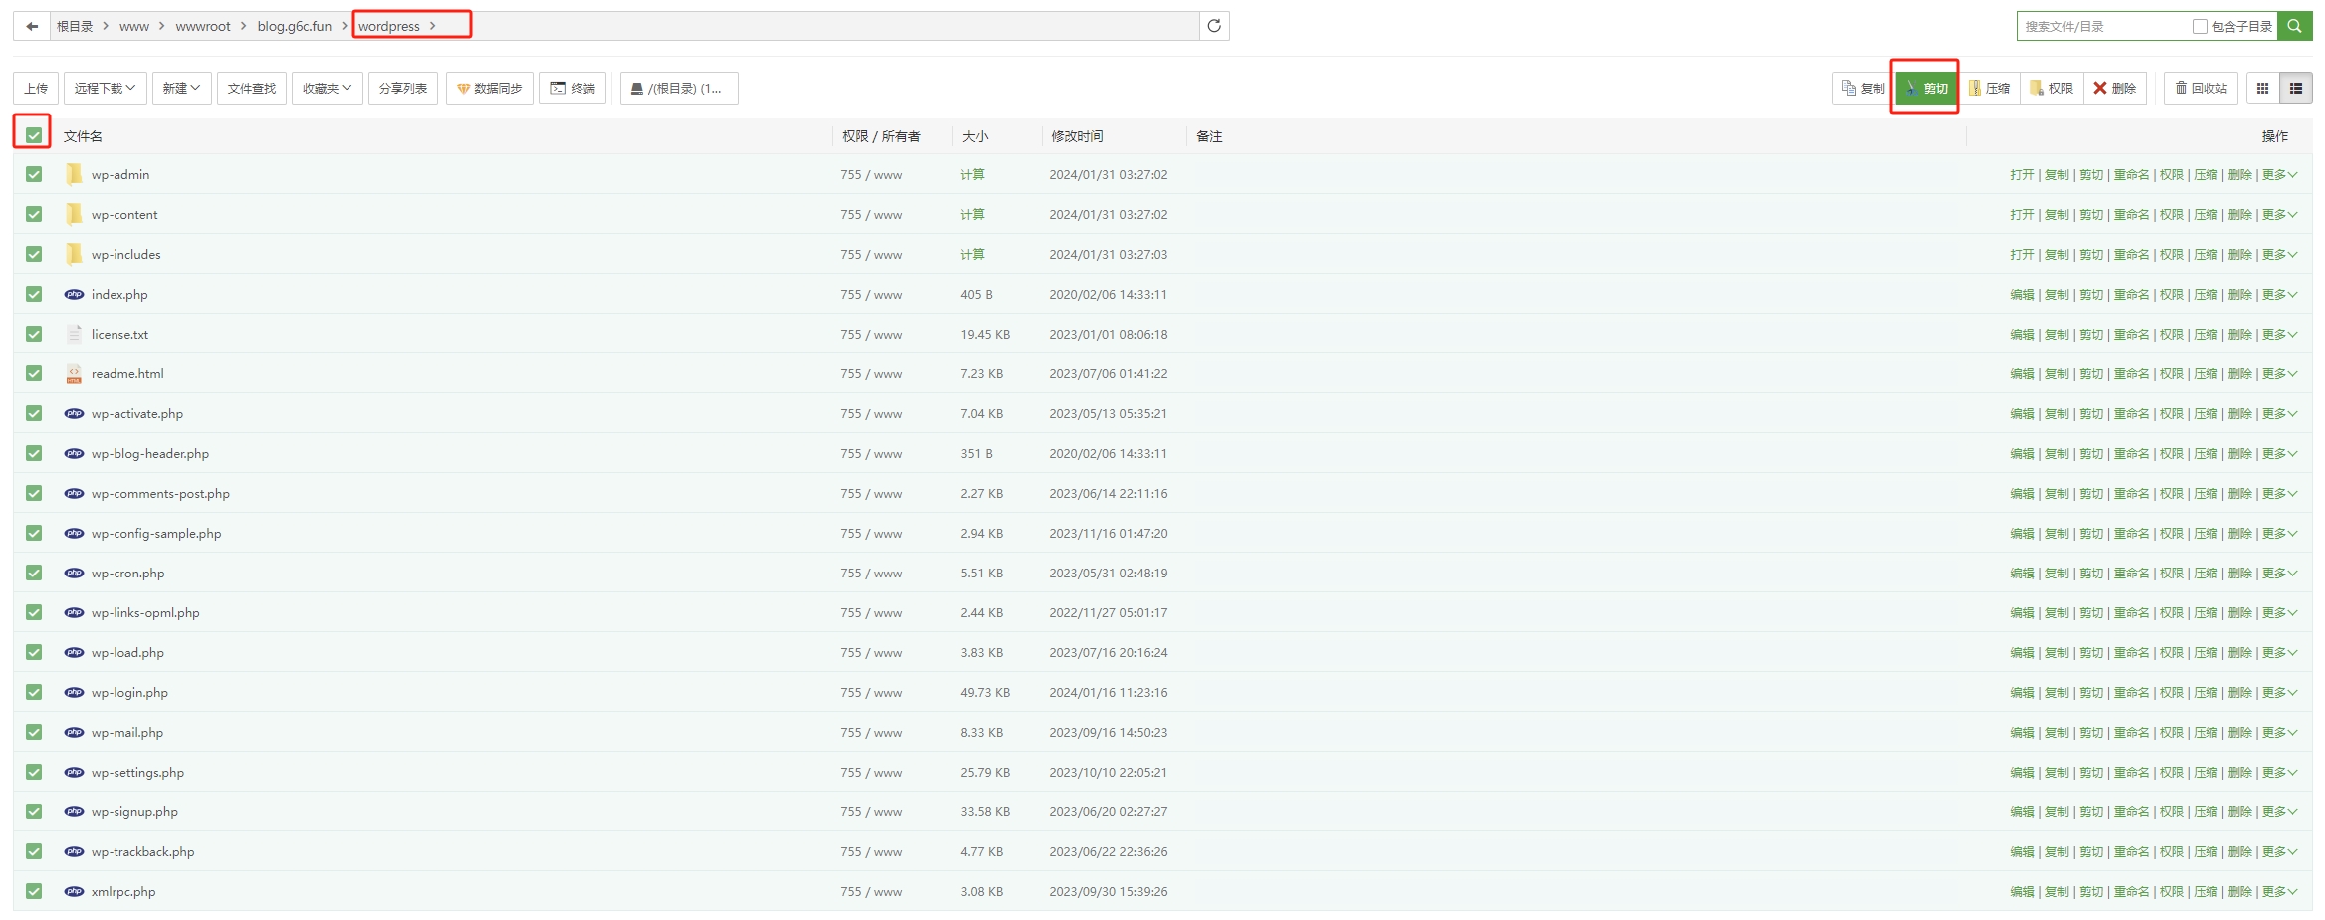Click the Cut (剪切) toolbar button
The image size is (2325, 920).
tap(1926, 89)
